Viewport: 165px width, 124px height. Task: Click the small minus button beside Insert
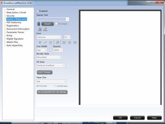pyautogui.click(x=39, y=24)
